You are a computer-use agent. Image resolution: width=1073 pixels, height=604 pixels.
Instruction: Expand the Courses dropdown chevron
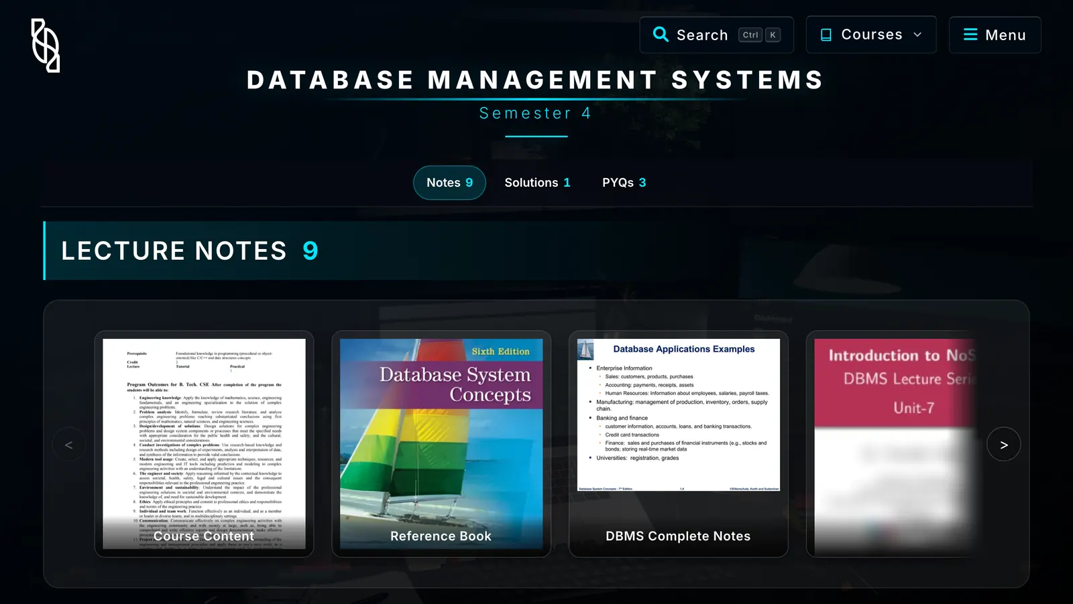[917, 35]
